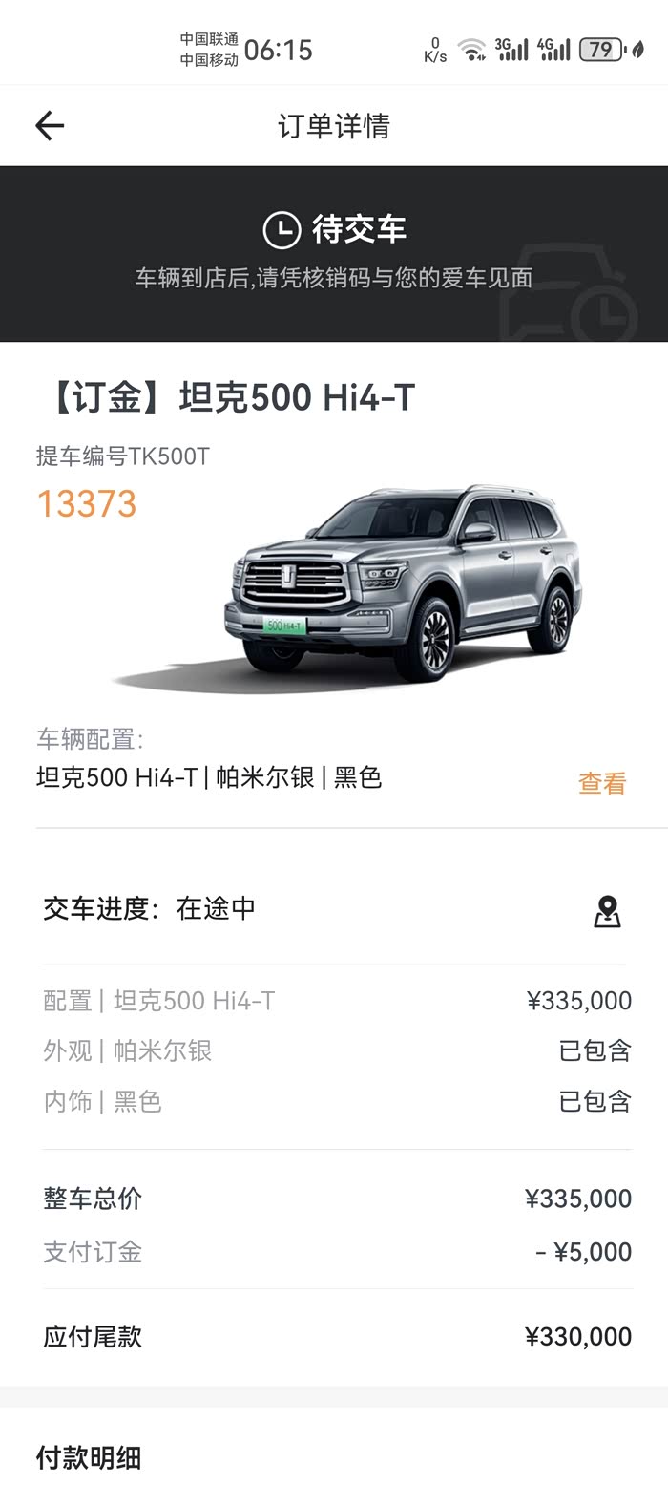The width and height of the screenshot is (668, 1485).
Task: Tap the 【订金】坦克500 Hi4-T heading
Action: click(x=225, y=398)
